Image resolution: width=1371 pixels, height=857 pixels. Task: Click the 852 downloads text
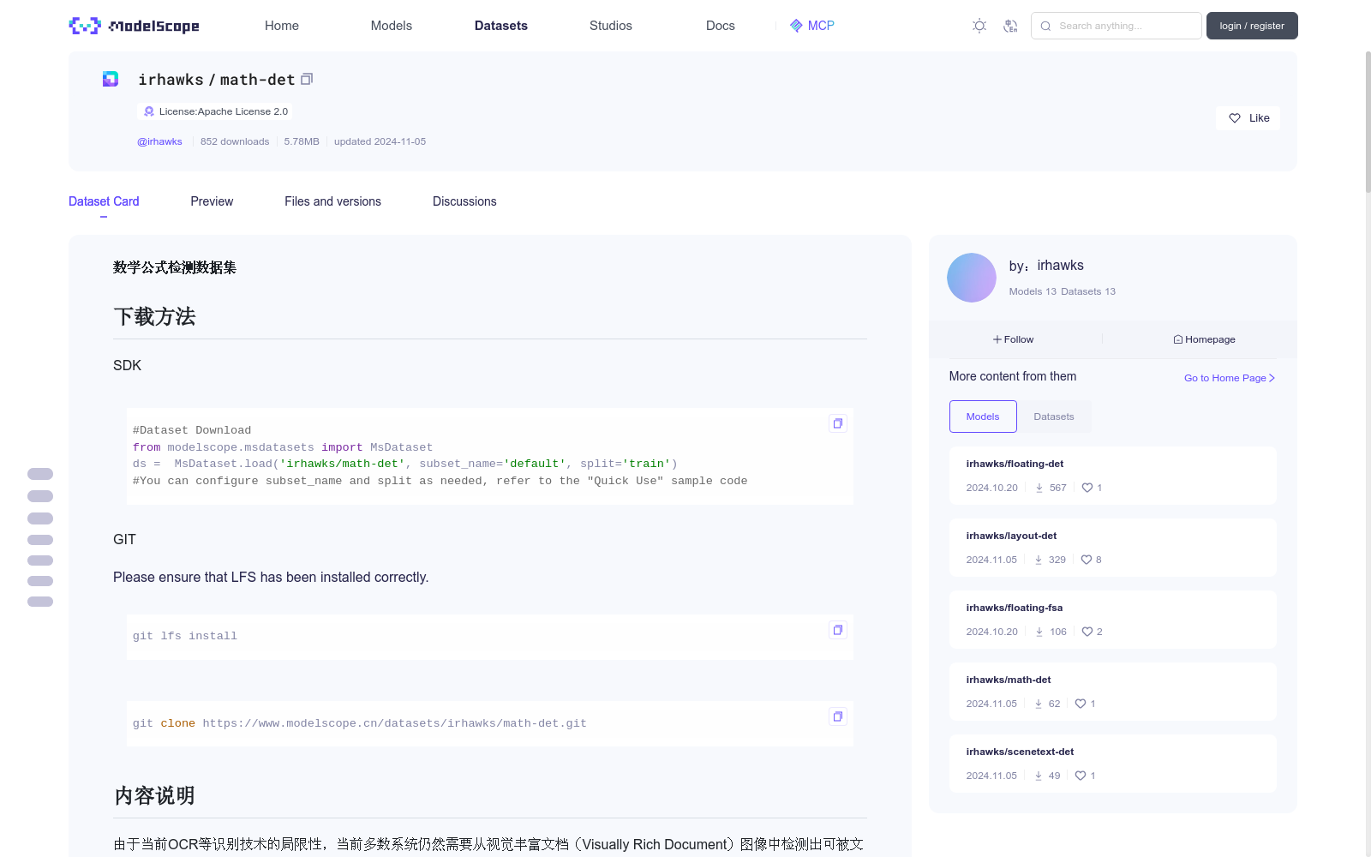pos(235,141)
